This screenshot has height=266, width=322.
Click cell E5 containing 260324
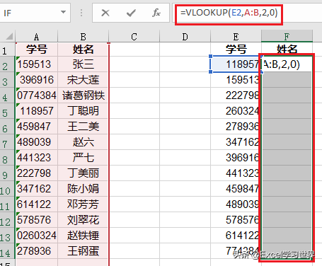tap(236, 111)
